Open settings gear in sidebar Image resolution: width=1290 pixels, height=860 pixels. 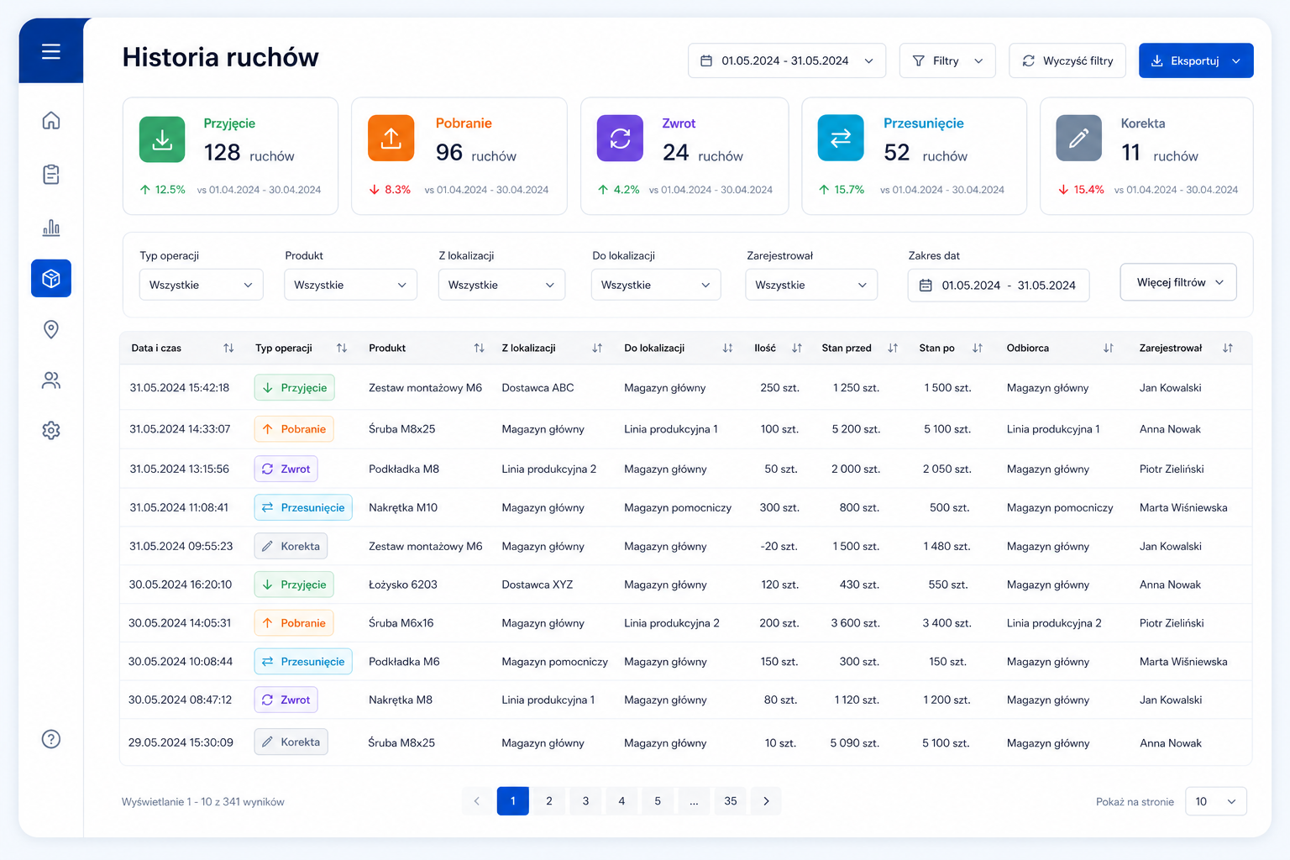tap(51, 430)
